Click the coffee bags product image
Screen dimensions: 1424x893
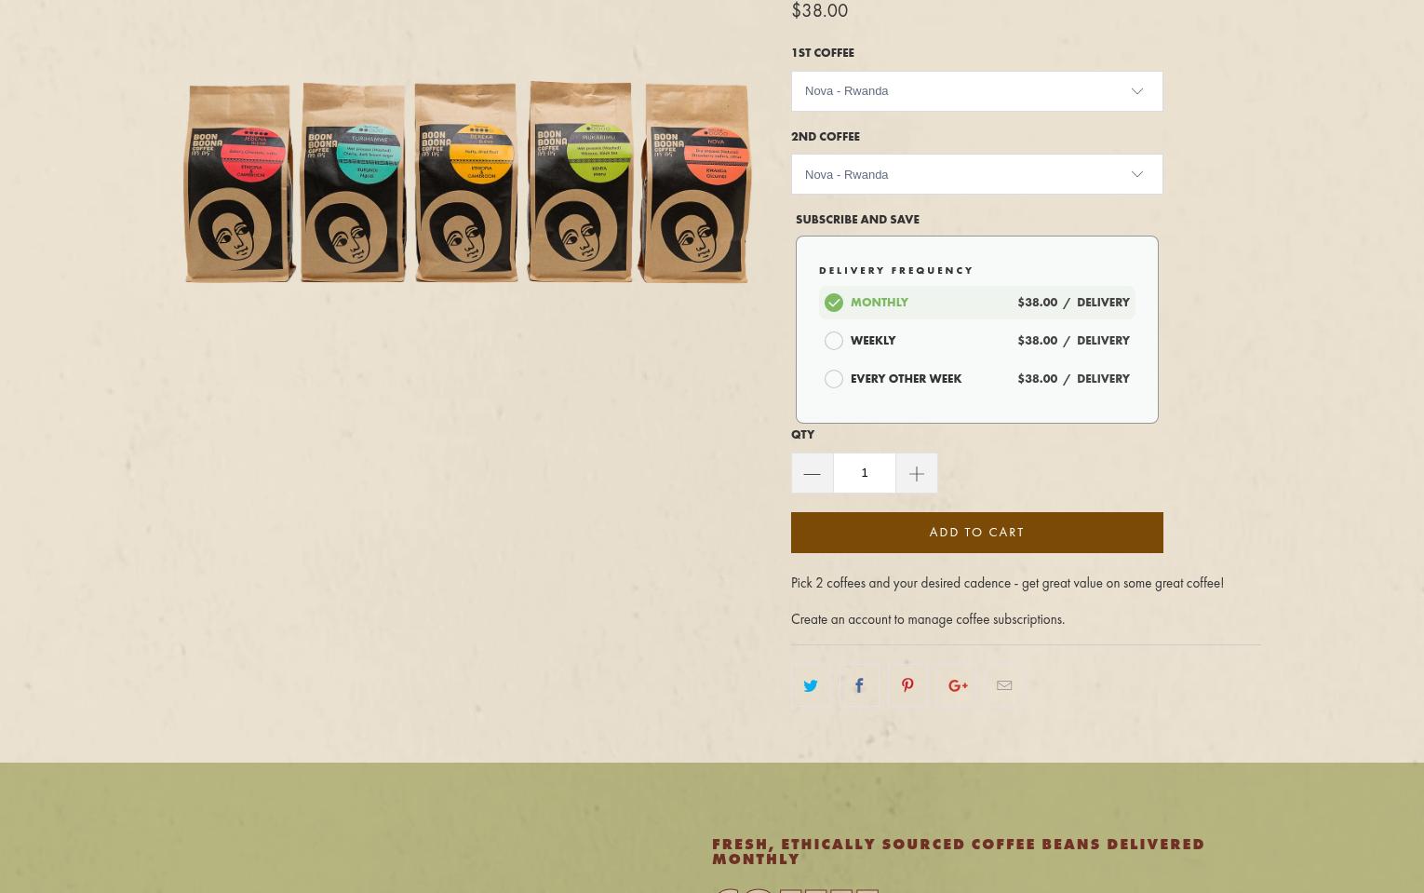tap(467, 182)
